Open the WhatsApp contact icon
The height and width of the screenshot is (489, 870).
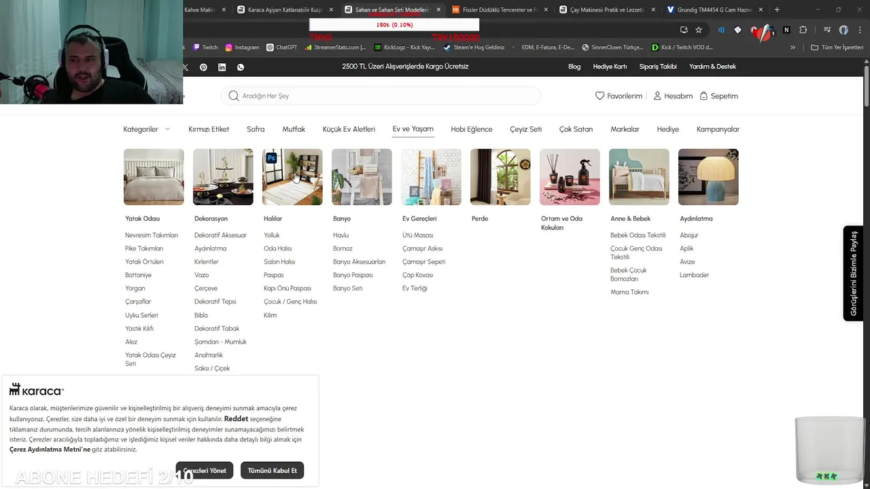241,67
